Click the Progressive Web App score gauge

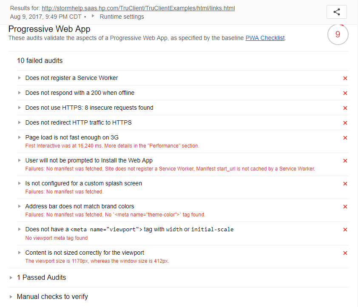(x=338, y=35)
